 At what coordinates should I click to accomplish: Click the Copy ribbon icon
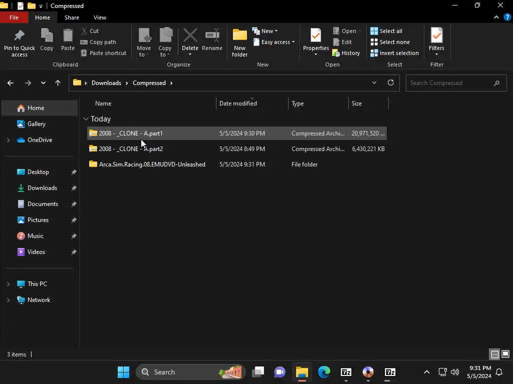coord(47,35)
